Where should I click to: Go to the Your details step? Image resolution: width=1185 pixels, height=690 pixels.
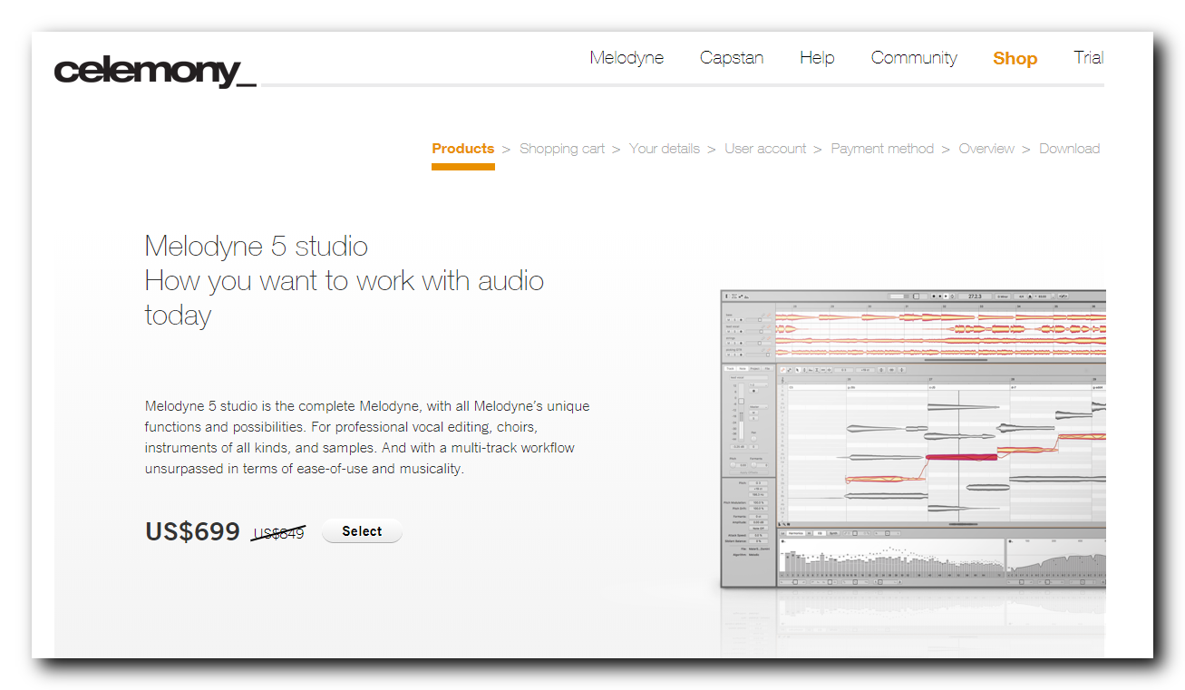(x=665, y=149)
